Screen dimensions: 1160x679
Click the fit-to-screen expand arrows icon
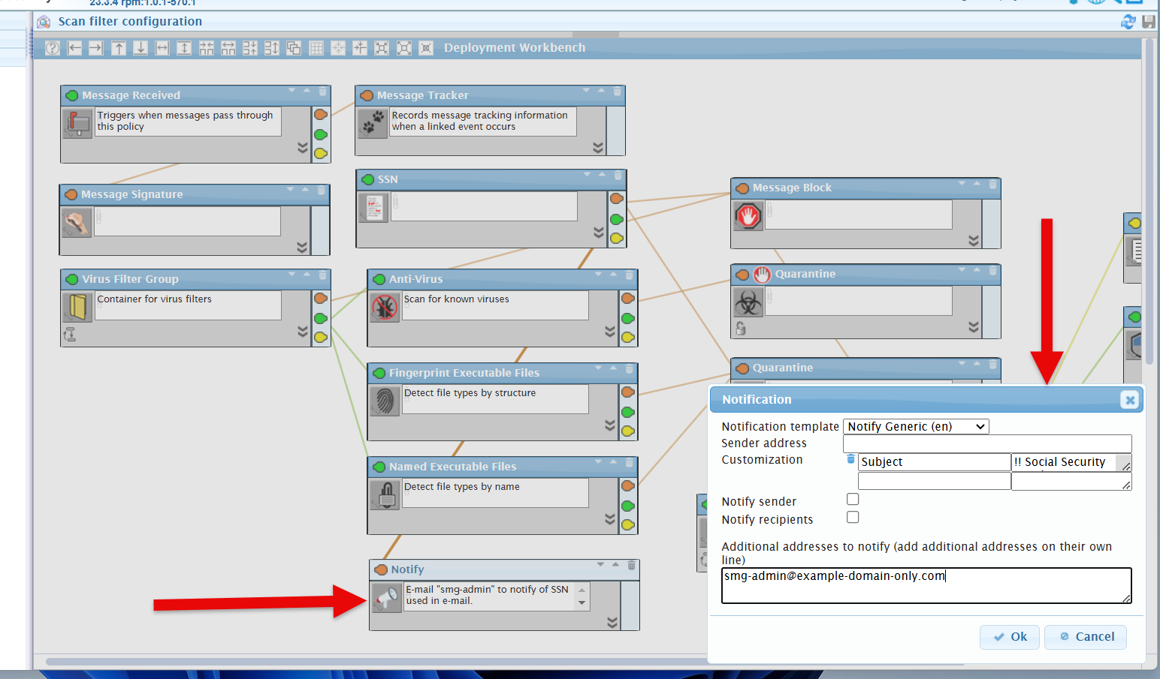tap(404, 48)
